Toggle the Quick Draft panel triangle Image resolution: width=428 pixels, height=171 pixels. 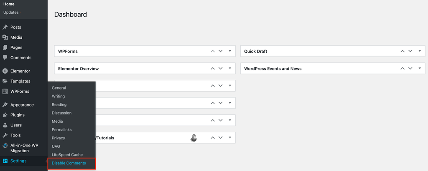tap(420, 51)
